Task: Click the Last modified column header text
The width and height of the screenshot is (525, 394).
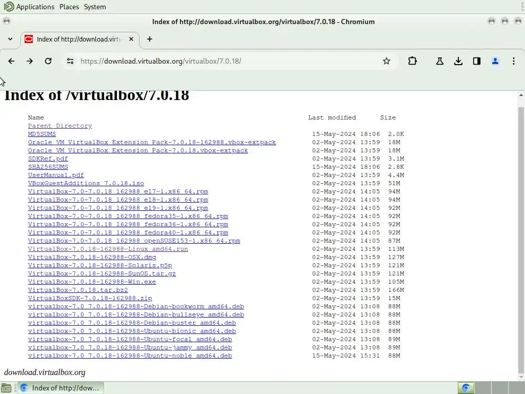Action: click(x=332, y=117)
